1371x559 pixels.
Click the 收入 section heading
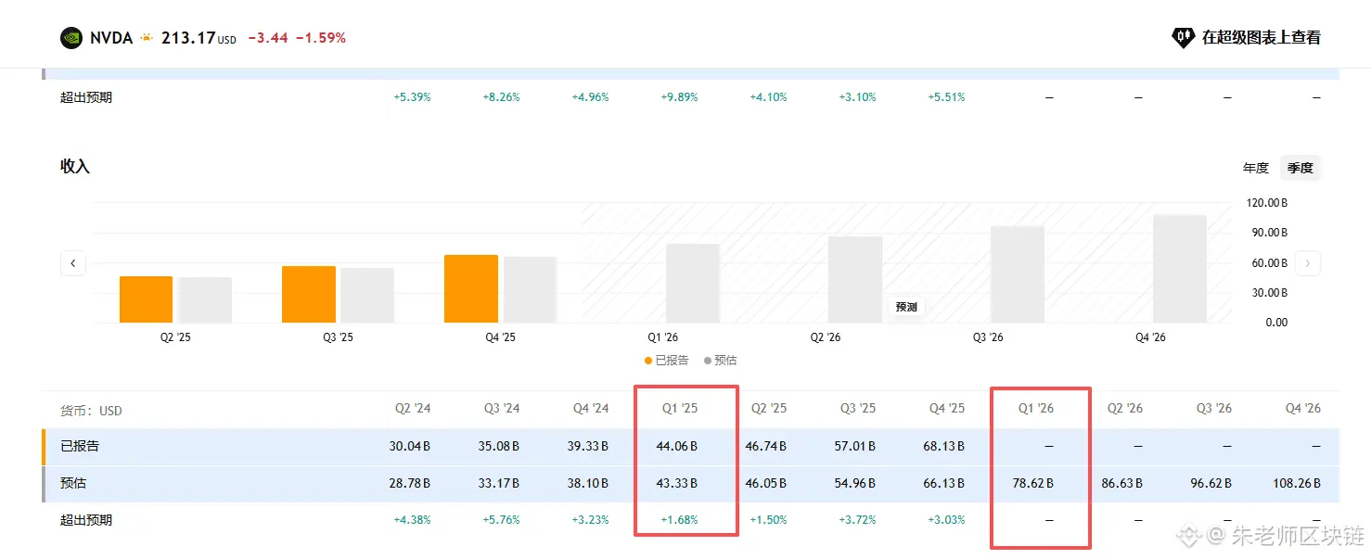tap(75, 167)
